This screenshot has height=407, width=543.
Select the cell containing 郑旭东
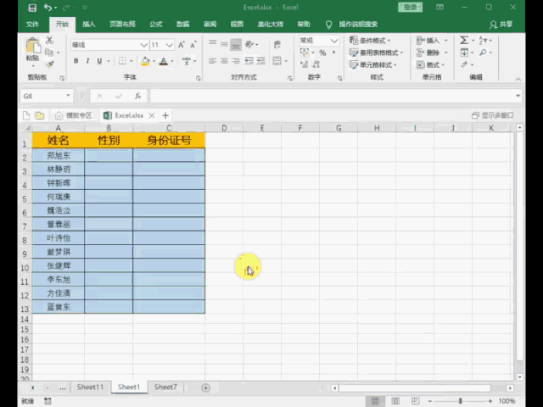(59, 155)
